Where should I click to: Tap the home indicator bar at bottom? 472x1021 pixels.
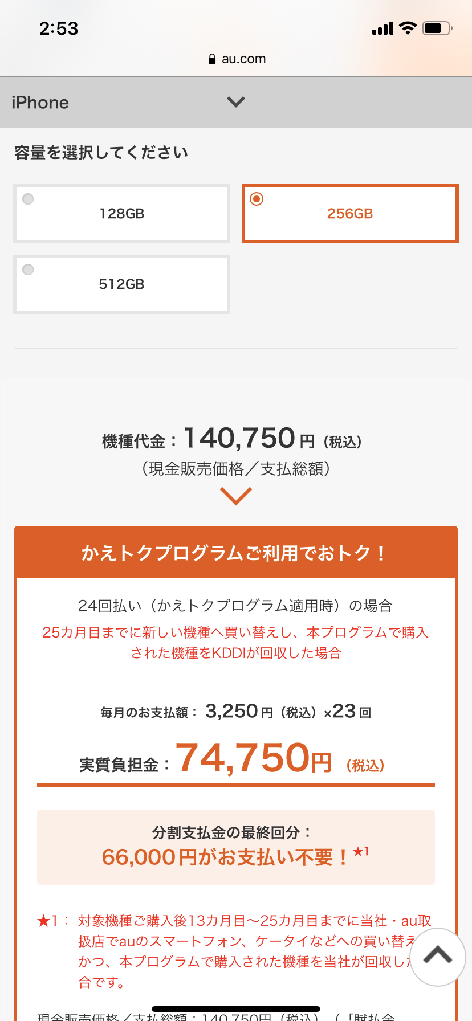pyautogui.click(x=235, y=1009)
